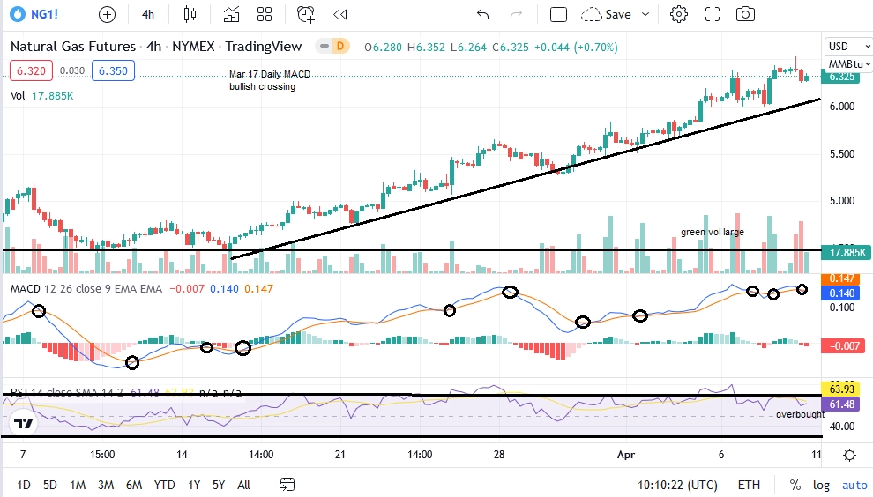Click the 4h interval button

coord(148,14)
